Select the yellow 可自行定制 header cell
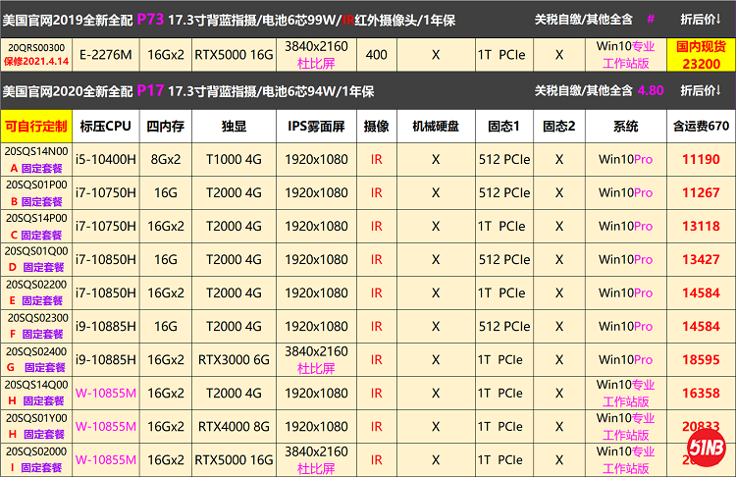736x477 pixels. 36,127
